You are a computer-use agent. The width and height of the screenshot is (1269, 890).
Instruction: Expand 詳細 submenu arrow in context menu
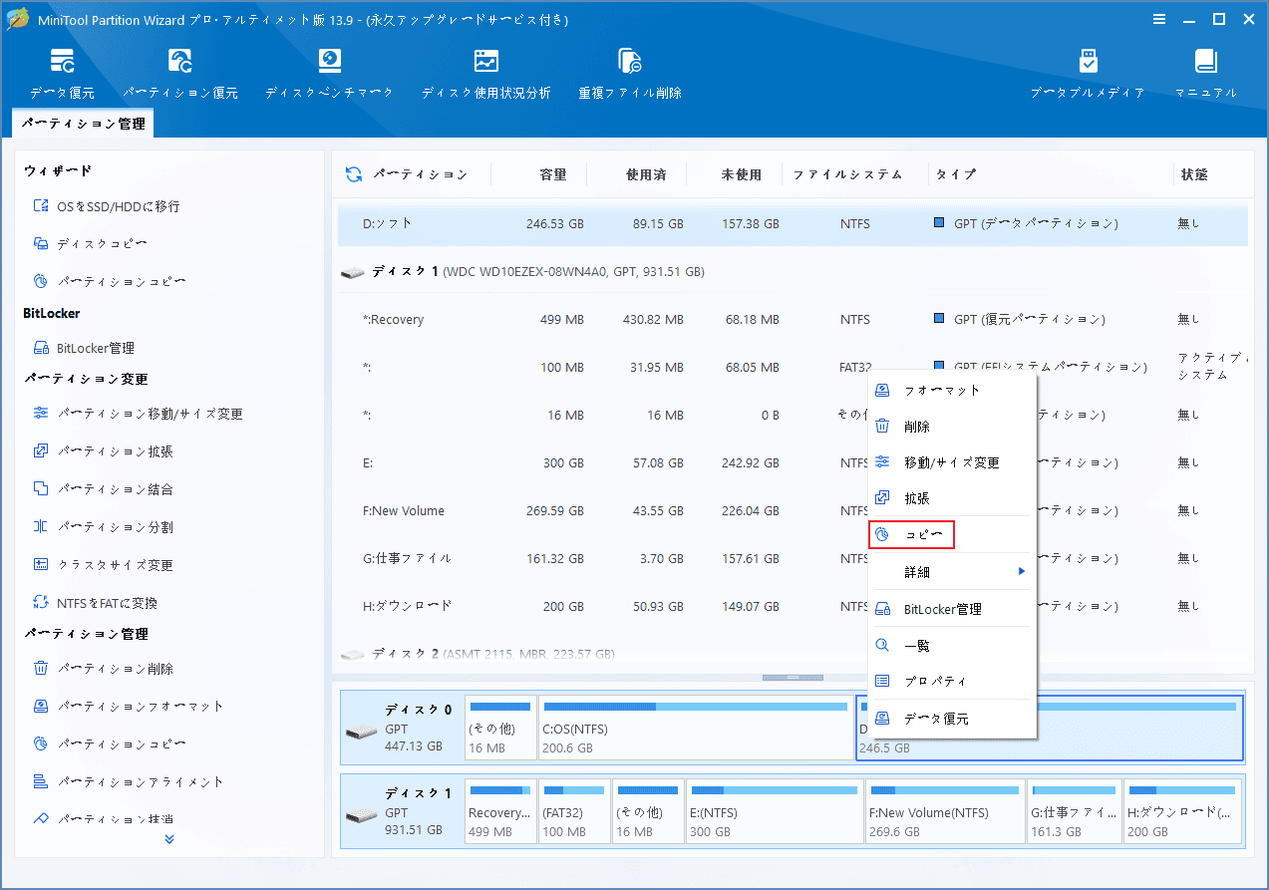[x=1021, y=571]
